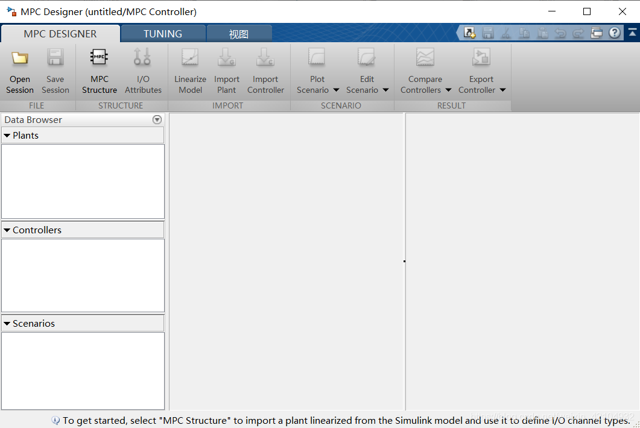Click the info icon in the status bar
The image size is (640, 428).
coord(55,420)
